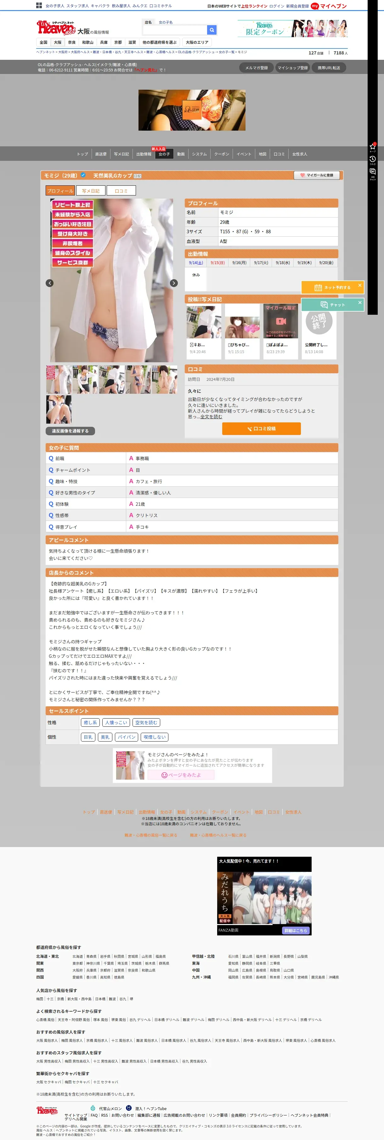384x1140 pixels.
Task: Select 全国 region tab
Action: point(43,42)
